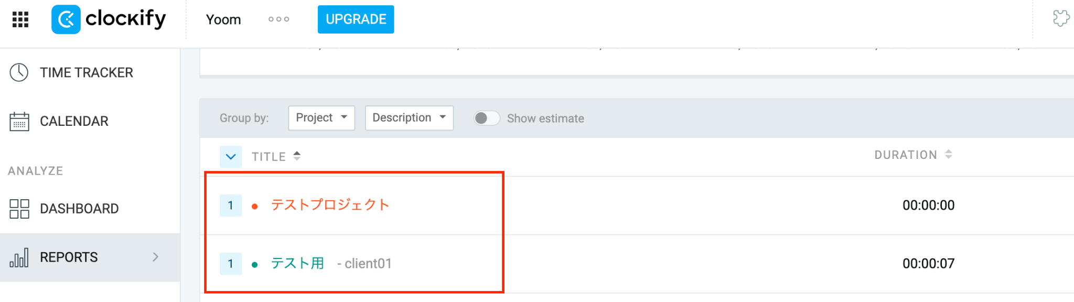Click the green dot beside テスト用
The width and height of the screenshot is (1074, 302).
point(254,265)
